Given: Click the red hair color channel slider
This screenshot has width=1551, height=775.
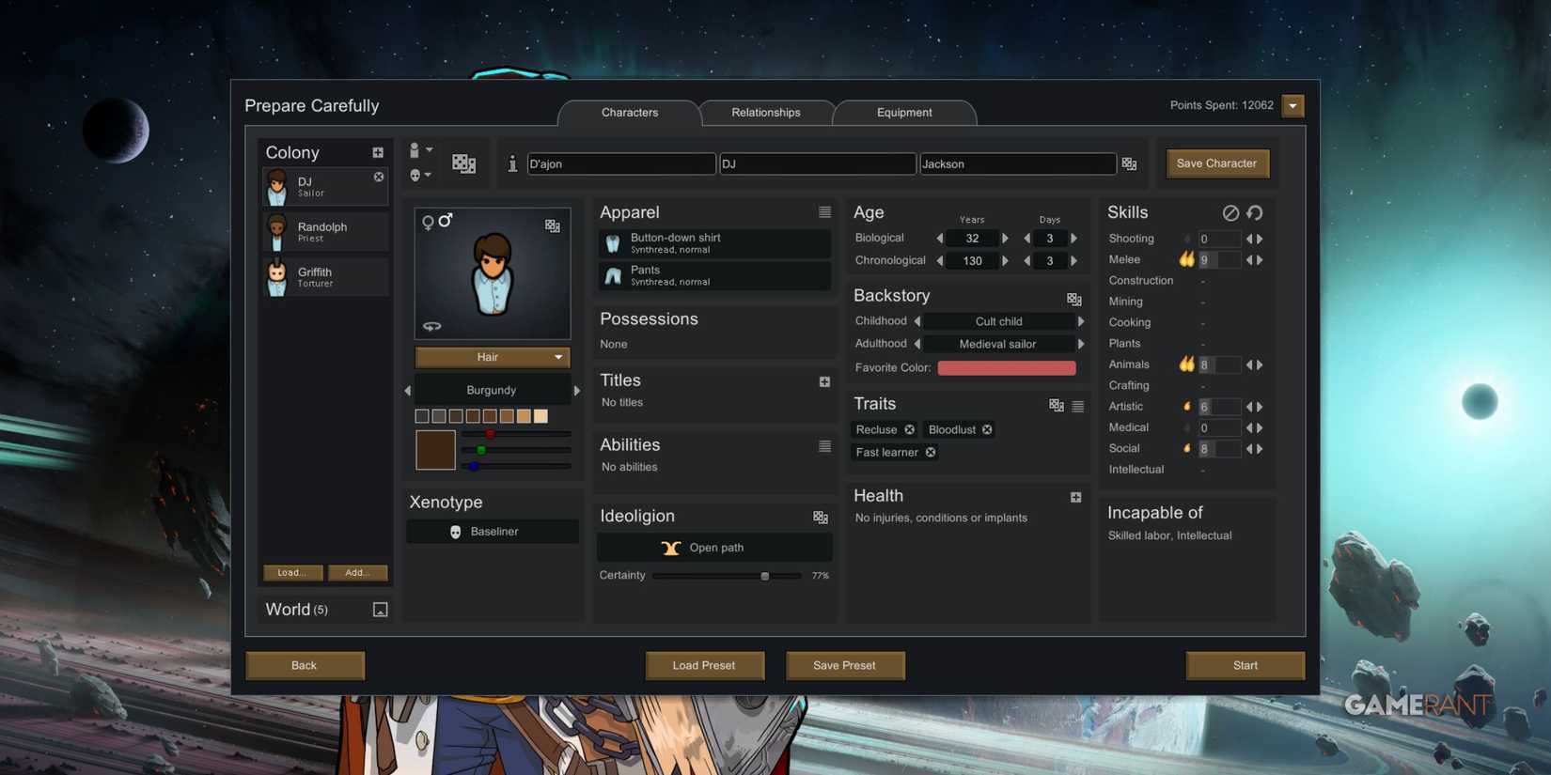Looking at the screenshot, I should pos(516,434).
